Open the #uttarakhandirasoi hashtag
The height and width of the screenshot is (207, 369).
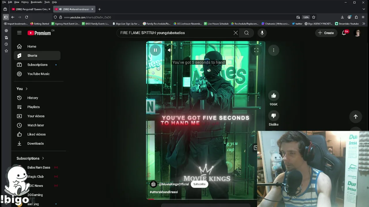(x=164, y=192)
